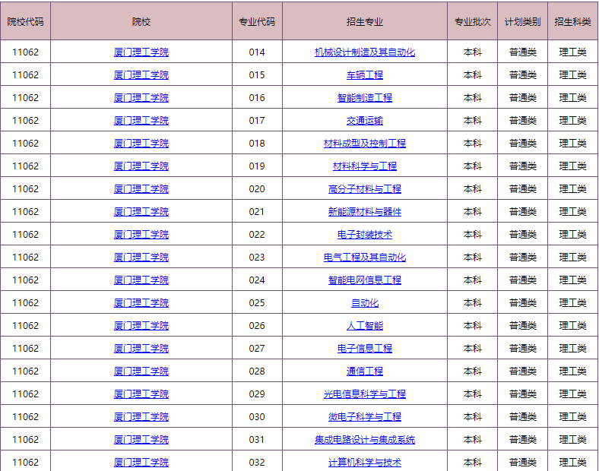The height and width of the screenshot is (471, 599).
Task: Click 厦门理工学院 link in row 014
Action: [141, 52]
